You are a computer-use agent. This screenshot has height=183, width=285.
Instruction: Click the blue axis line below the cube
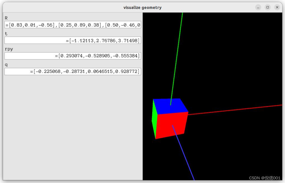183,153
